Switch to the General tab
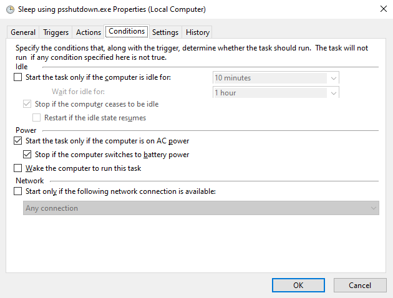Viewport: 393px width, 298px height. click(x=23, y=32)
